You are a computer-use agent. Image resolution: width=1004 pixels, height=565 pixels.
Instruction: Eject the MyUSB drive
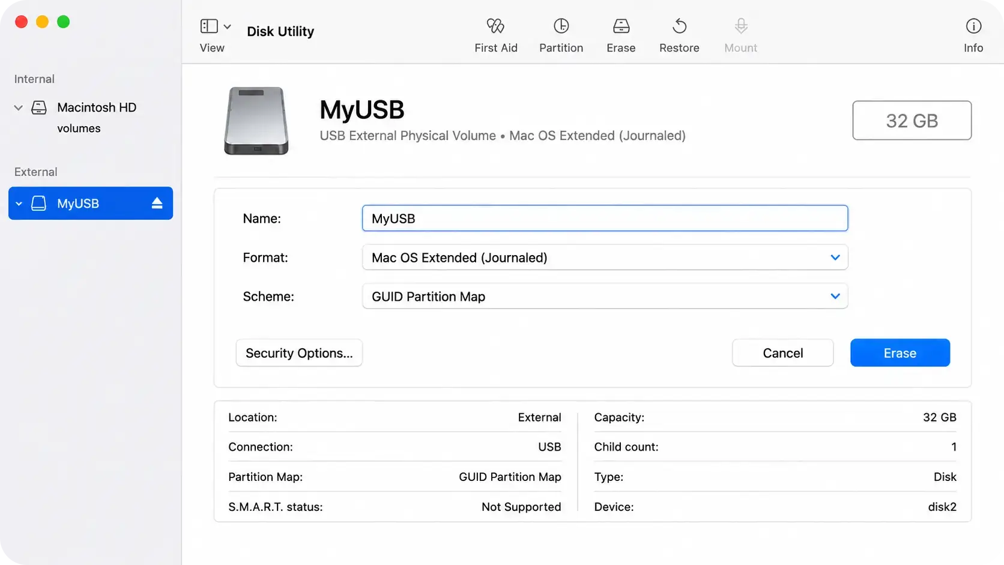157,203
